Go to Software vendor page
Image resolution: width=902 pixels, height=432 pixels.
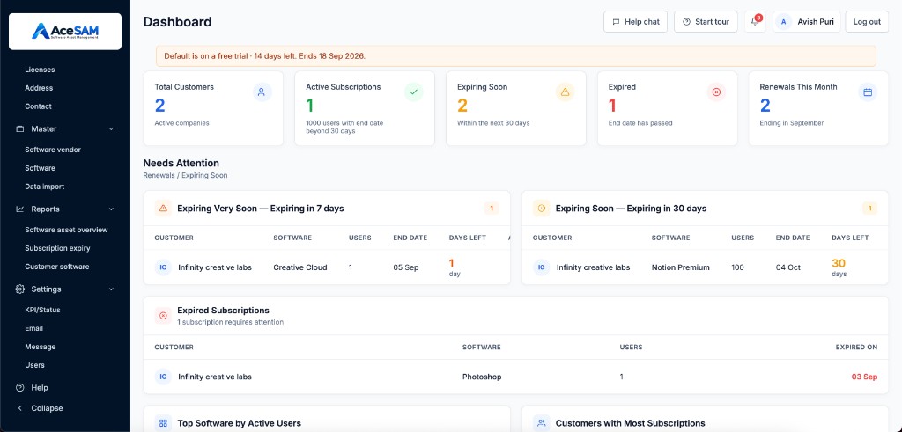click(x=52, y=150)
